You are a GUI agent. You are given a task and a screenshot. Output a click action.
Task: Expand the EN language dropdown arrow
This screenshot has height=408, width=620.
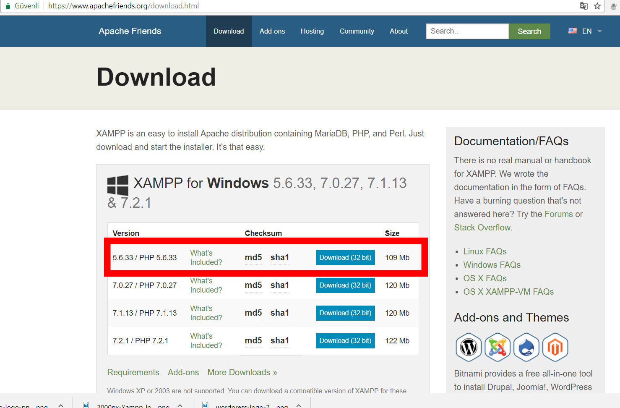click(599, 31)
